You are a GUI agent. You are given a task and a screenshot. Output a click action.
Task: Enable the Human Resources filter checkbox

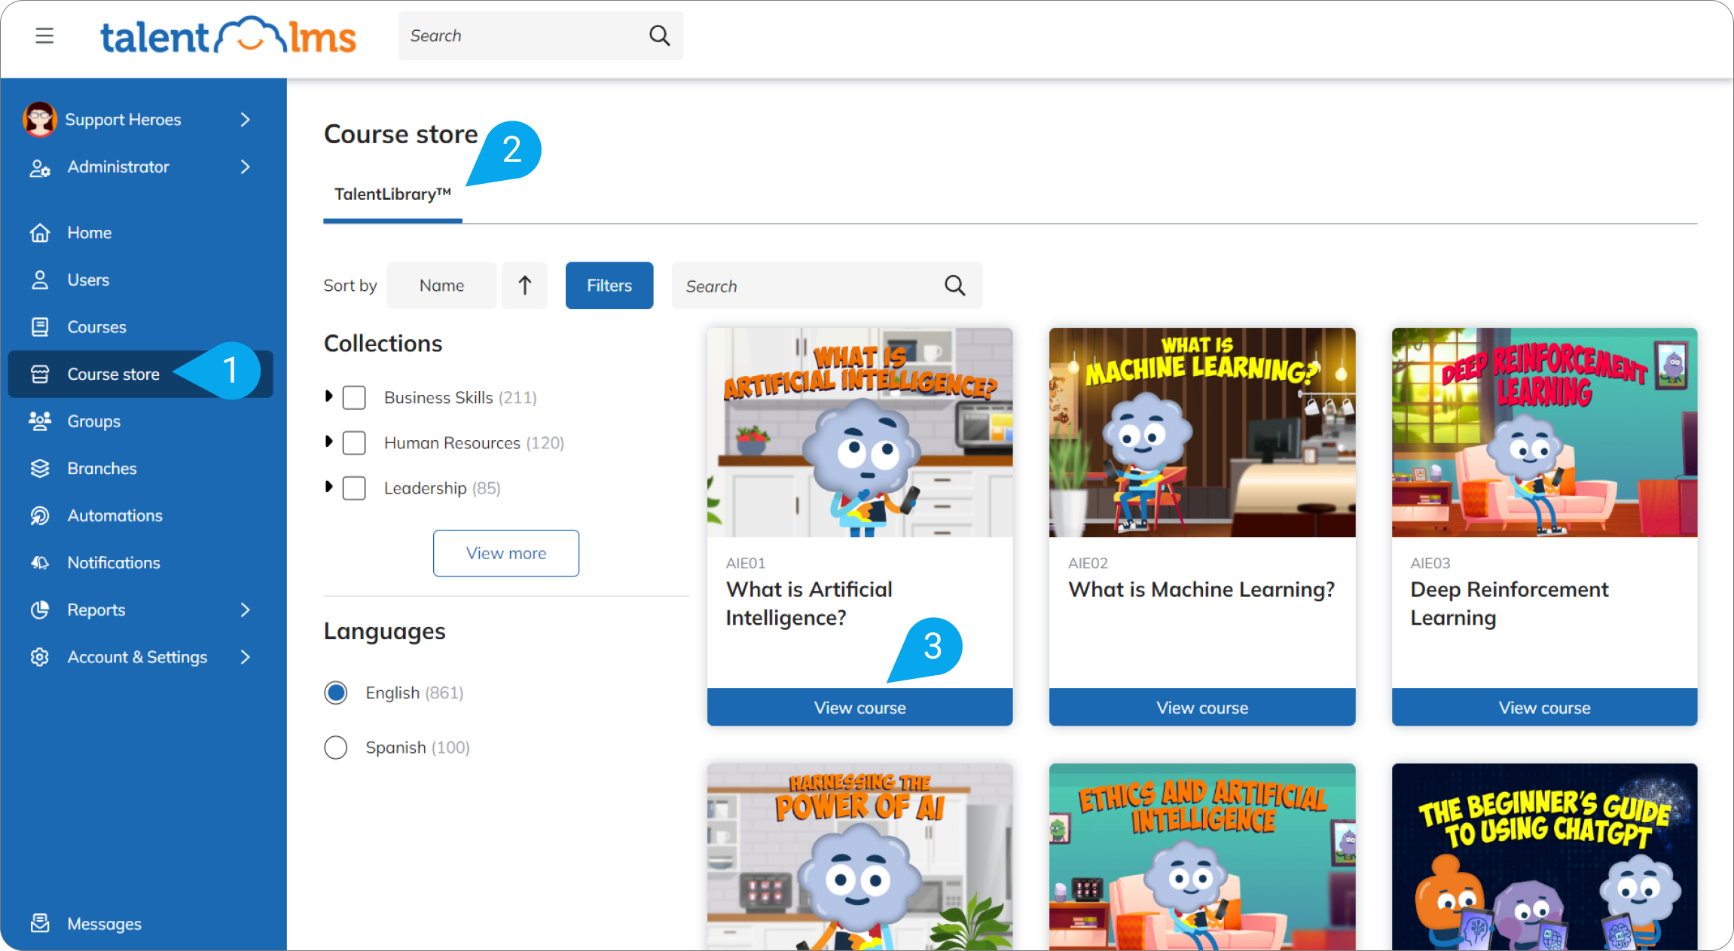point(354,442)
